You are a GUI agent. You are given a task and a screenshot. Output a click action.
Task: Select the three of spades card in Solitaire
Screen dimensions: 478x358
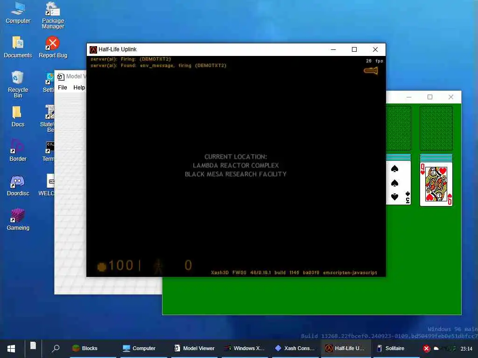pos(399,184)
